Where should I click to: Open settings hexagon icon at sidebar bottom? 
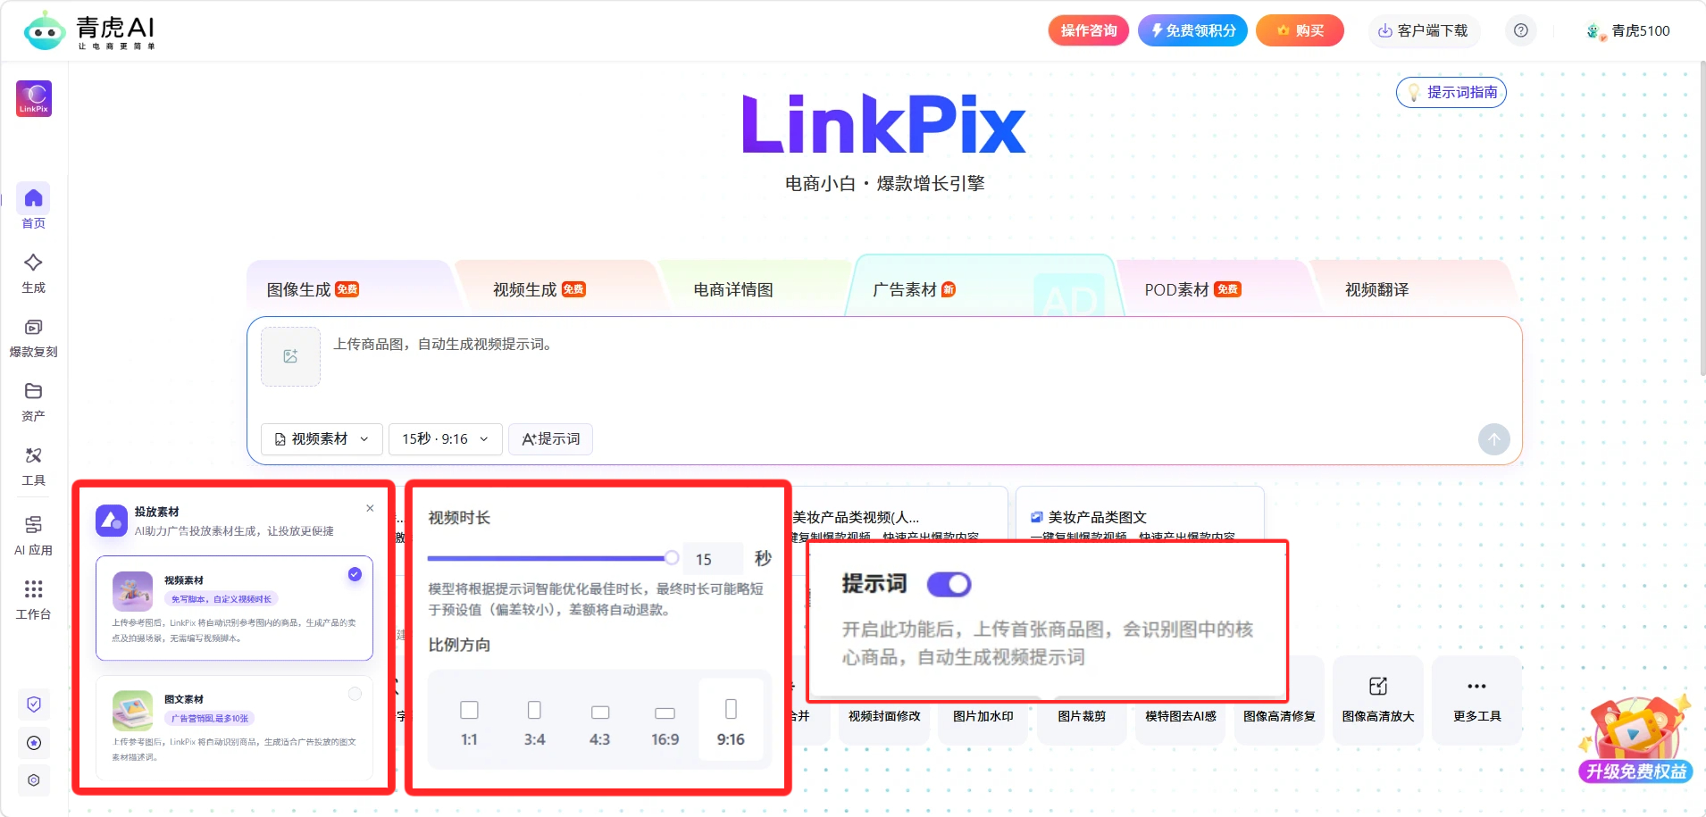34,780
